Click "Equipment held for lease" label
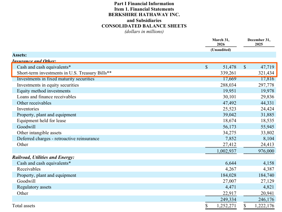282x212 pixels. click(x=41, y=120)
